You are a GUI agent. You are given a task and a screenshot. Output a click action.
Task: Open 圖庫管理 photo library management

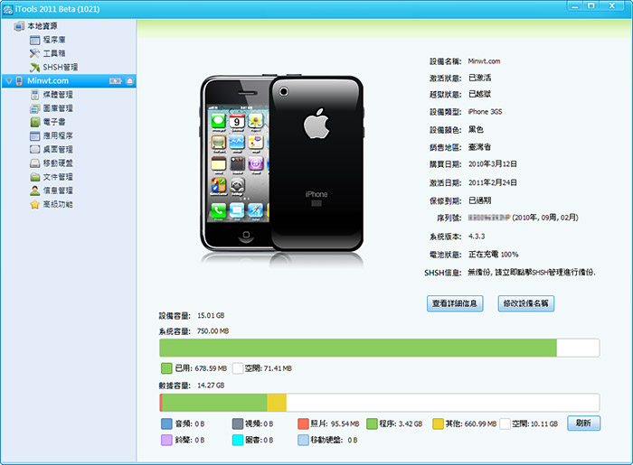pyautogui.click(x=58, y=108)
